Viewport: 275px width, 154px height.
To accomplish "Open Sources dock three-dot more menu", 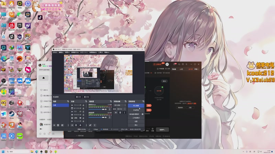I will (x=86, y=125).
